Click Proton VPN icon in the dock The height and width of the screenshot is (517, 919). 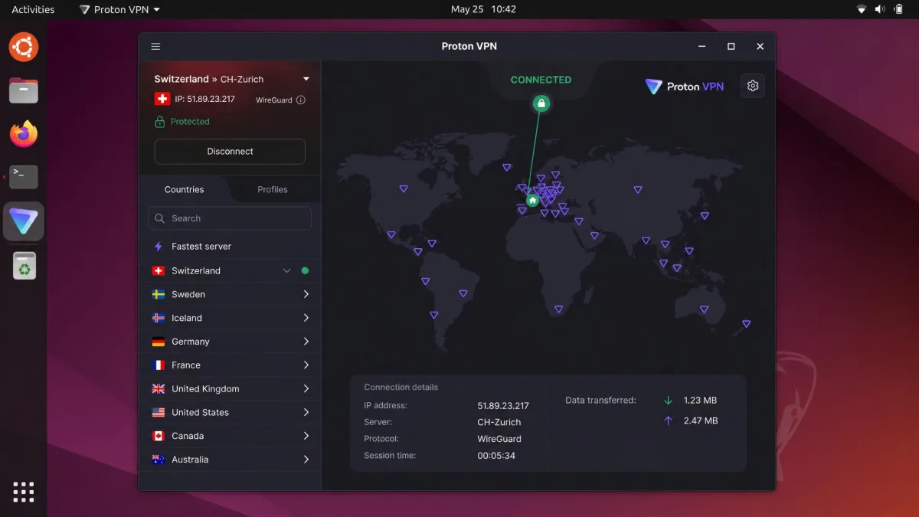(x=24, y=221)
